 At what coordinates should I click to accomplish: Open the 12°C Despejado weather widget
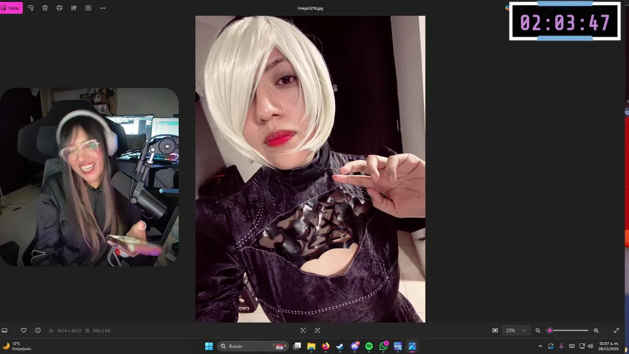click(17, 346)
